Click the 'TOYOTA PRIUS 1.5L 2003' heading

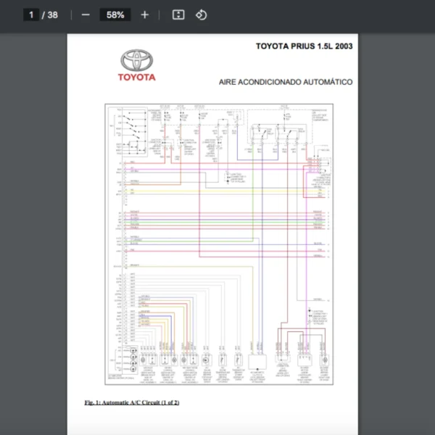pos(304,46)
